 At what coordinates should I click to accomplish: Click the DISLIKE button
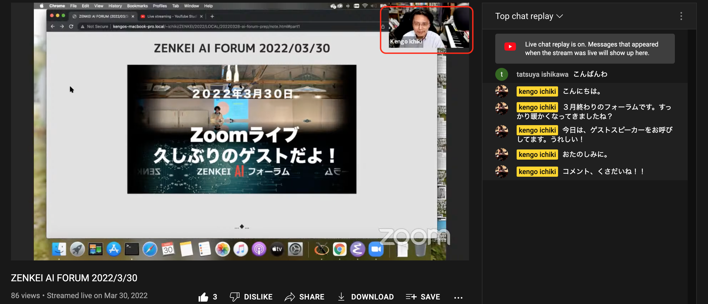(251, 297)
